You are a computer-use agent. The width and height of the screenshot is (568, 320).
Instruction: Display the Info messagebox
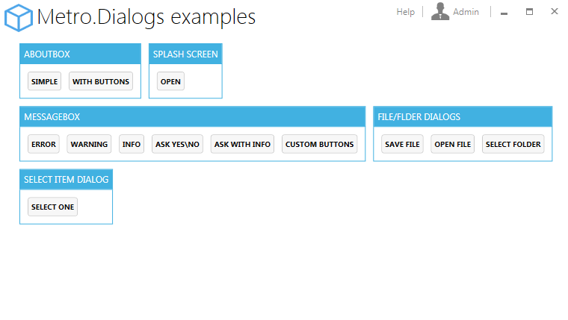(132, 144)
